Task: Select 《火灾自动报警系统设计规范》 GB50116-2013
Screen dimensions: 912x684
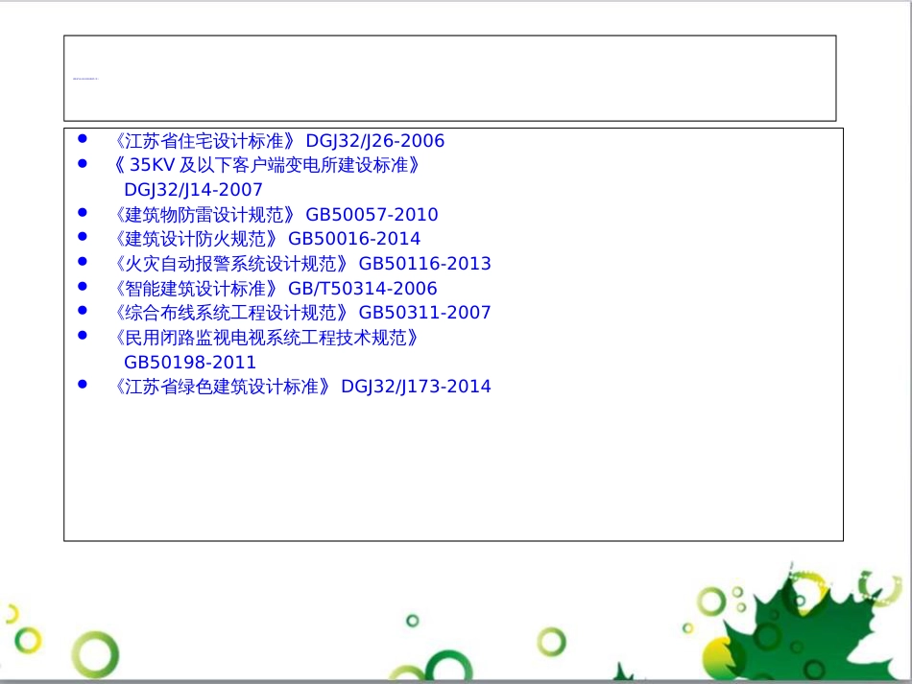Action: (301, 264)
